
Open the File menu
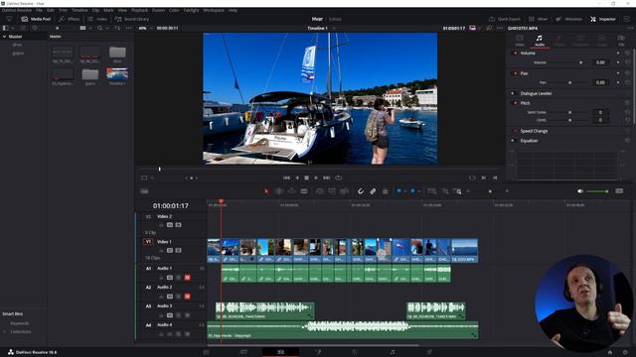click(x=39, y=10)
